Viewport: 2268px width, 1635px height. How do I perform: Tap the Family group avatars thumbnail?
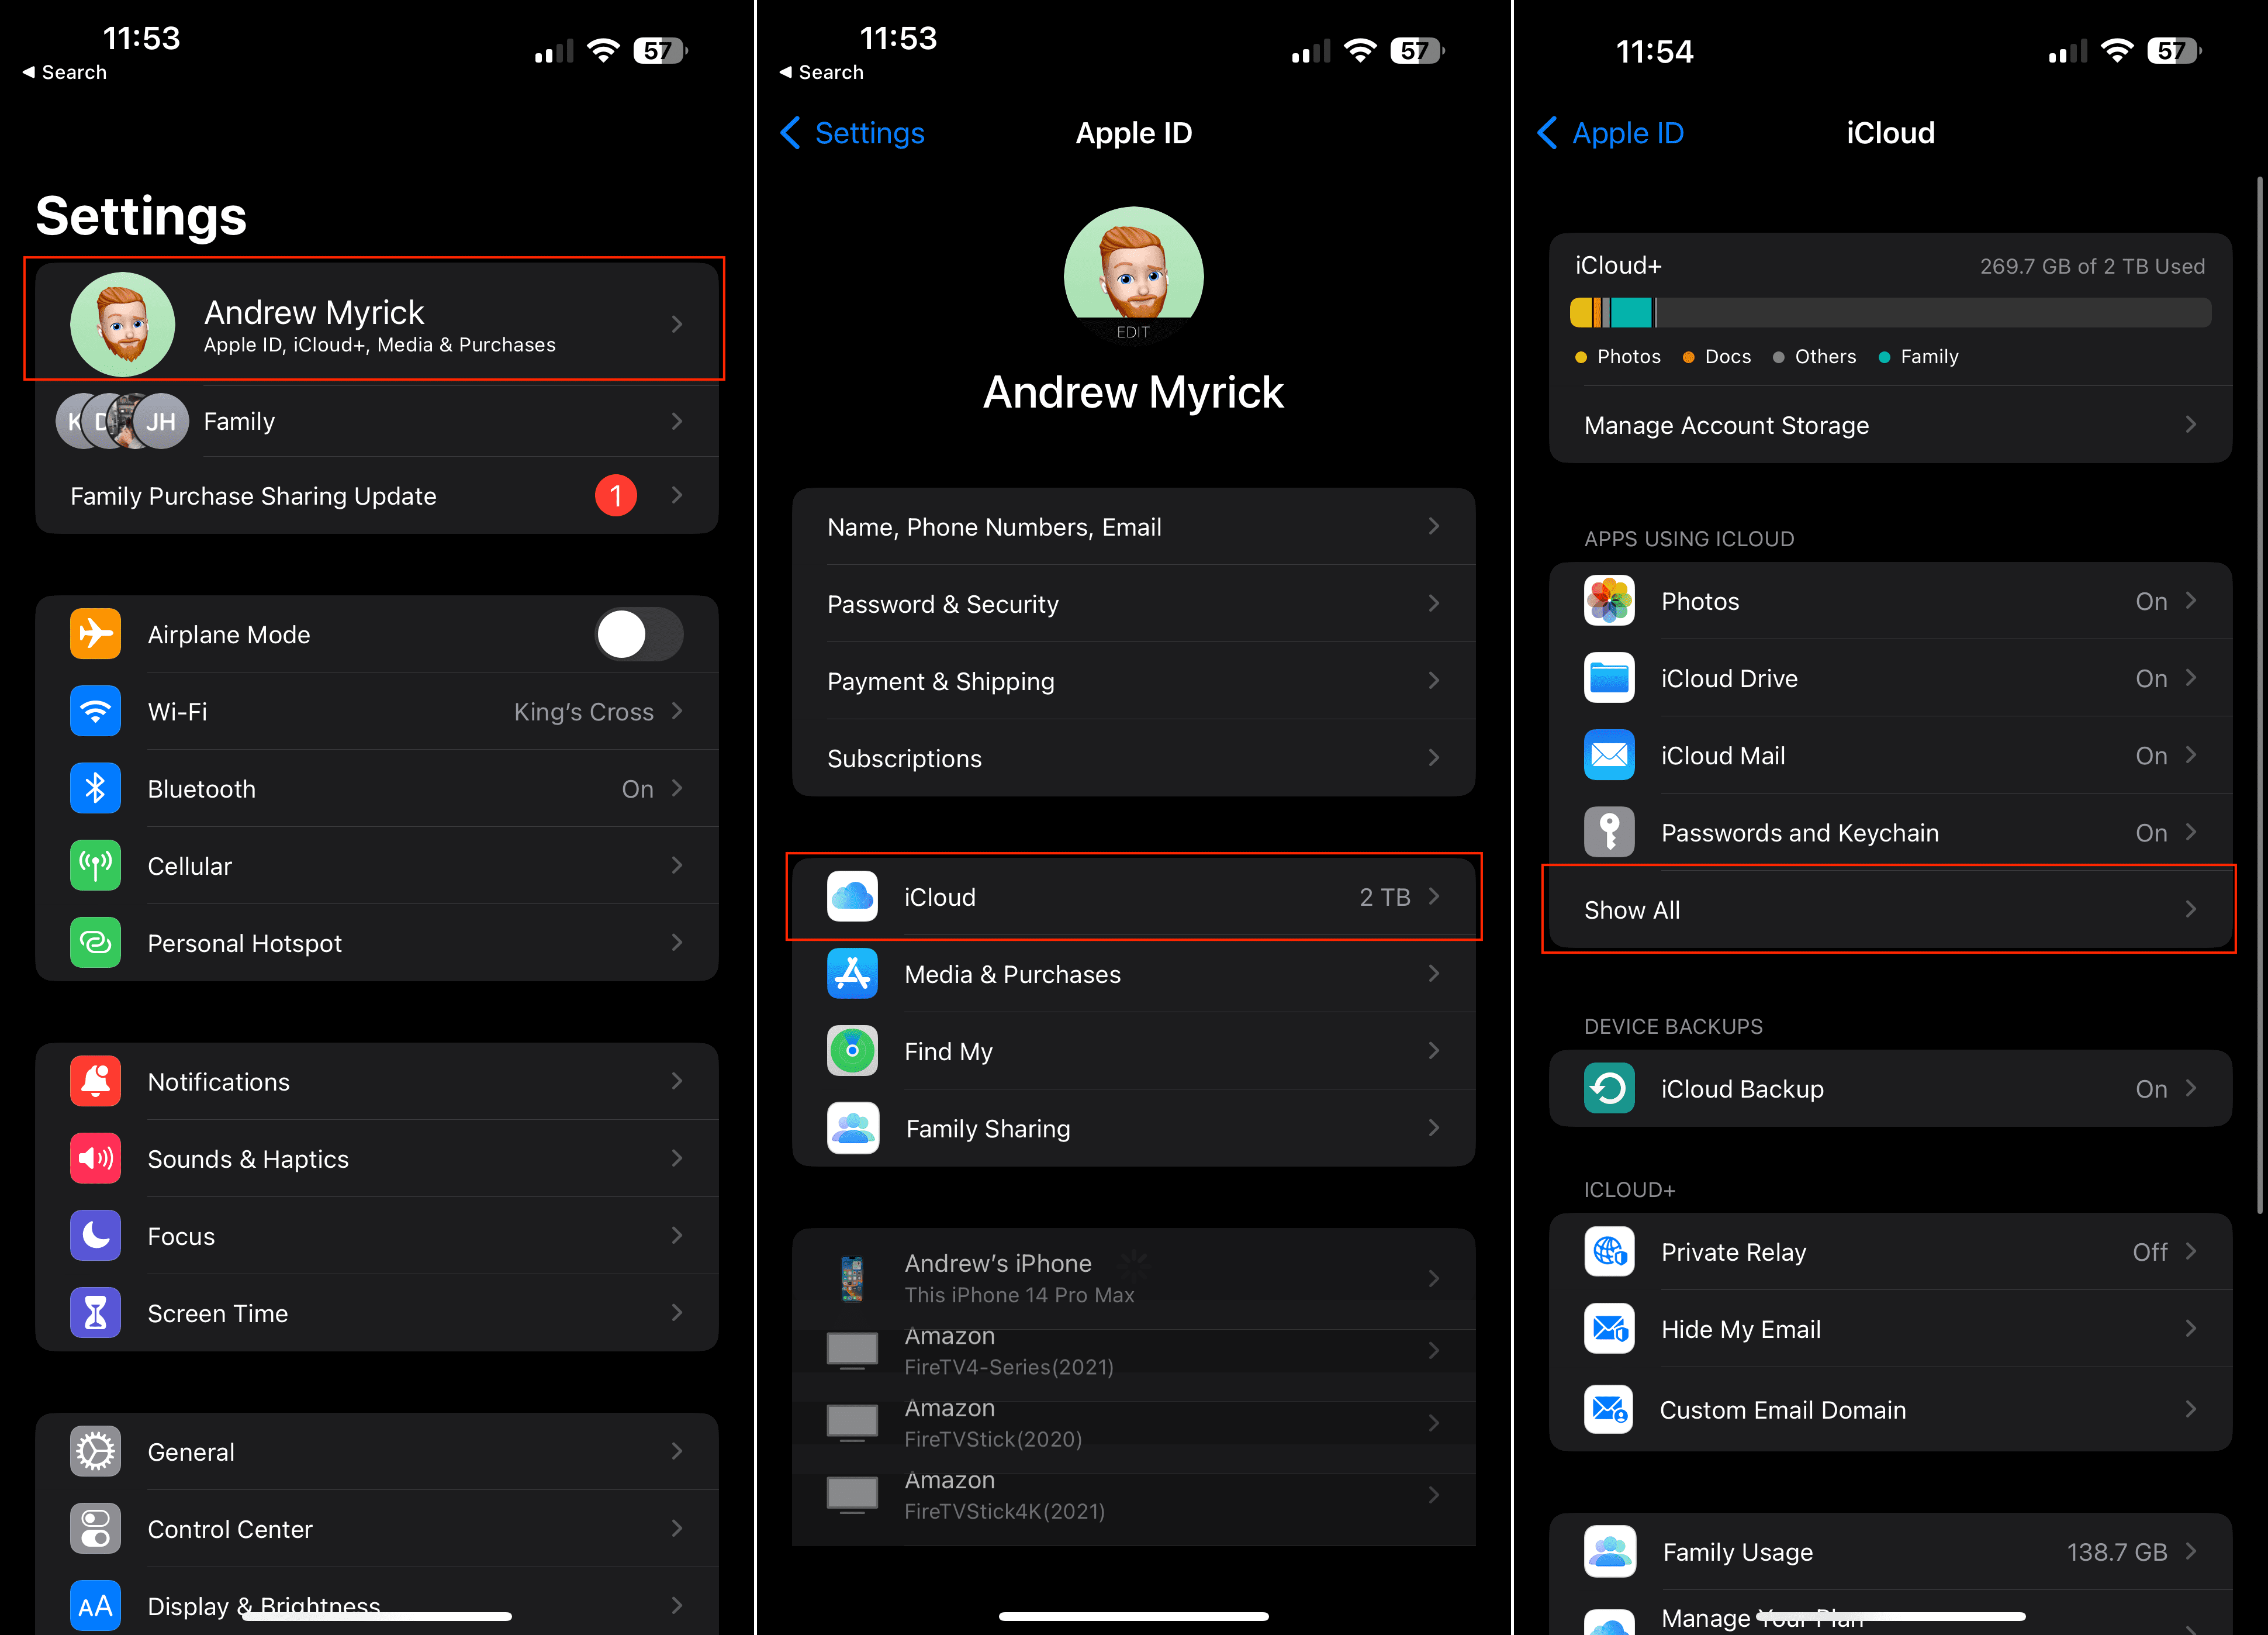point(122,421)
